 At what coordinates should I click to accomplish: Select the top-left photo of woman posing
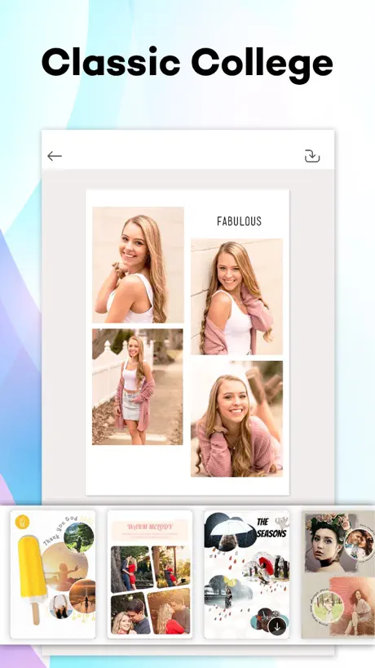pos(139,265)
